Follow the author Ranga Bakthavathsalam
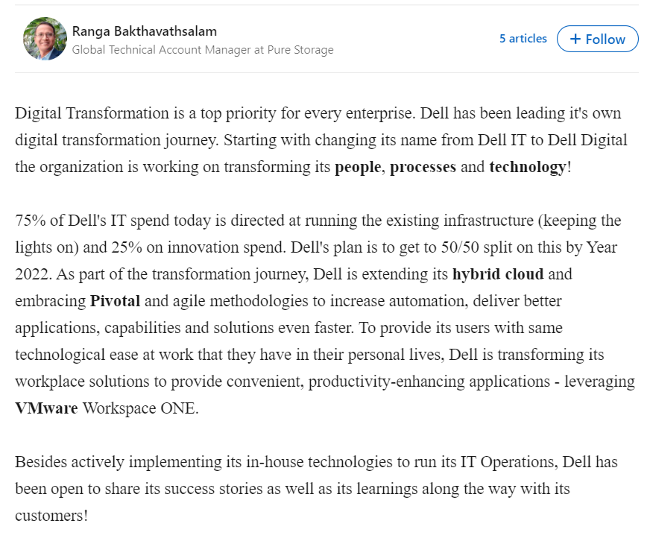 597,39
